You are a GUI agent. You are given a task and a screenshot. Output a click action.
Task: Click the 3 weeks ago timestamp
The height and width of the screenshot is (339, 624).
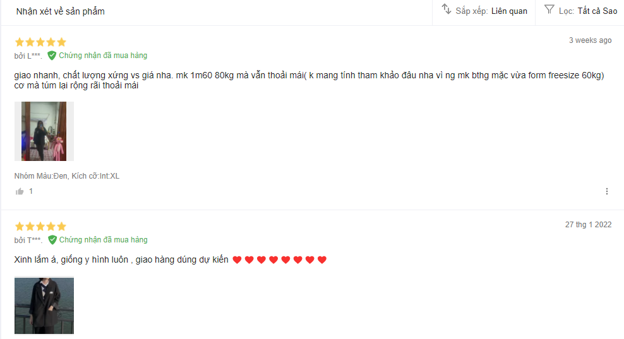click(x=590, y=40)
